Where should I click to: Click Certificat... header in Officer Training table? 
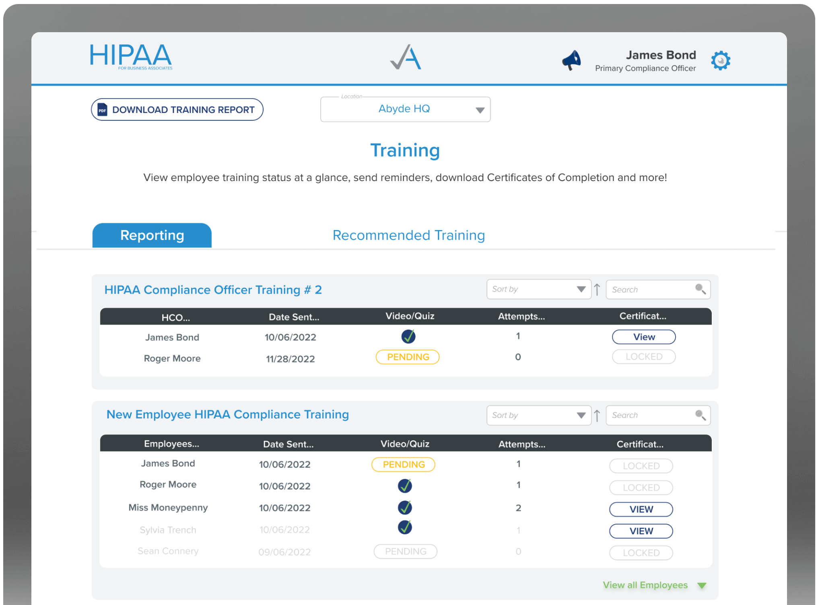(643, 316)
